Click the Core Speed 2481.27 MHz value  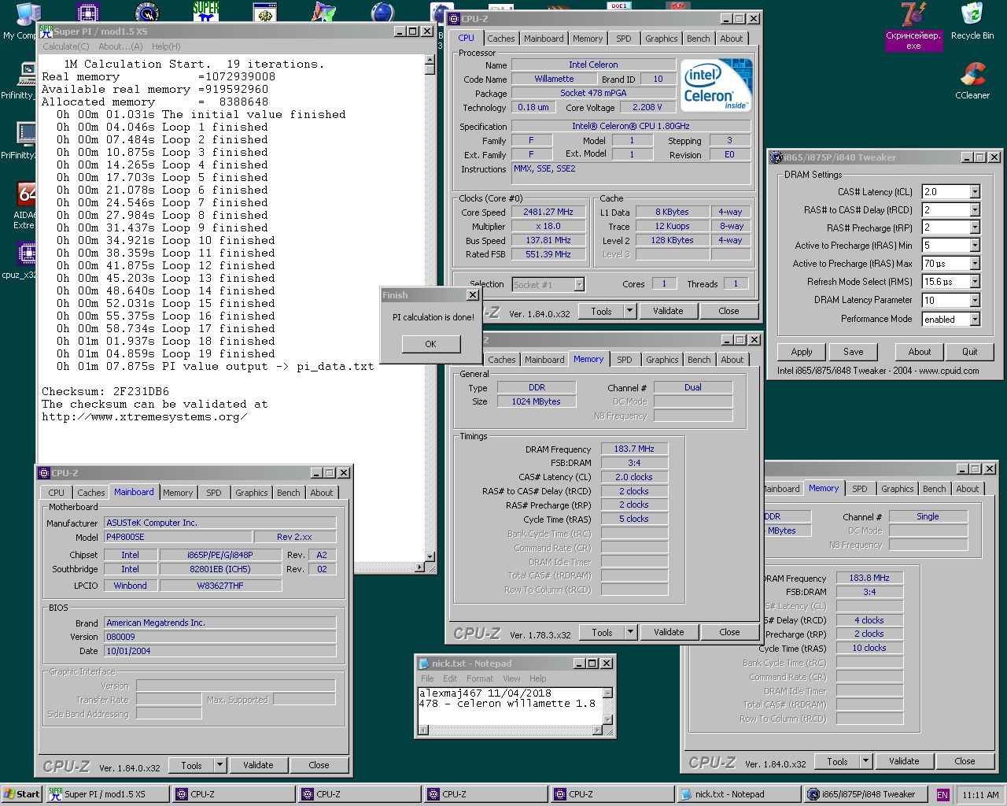(x=548, y=212)
